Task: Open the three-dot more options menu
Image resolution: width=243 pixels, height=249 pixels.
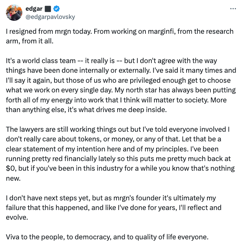Action: coord(233,9)
